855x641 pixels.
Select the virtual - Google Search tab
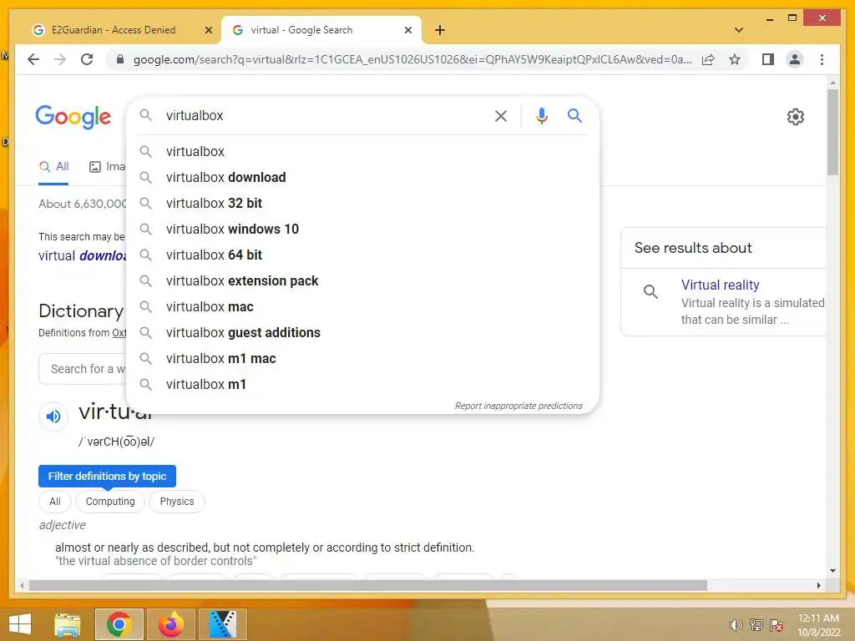321,30
